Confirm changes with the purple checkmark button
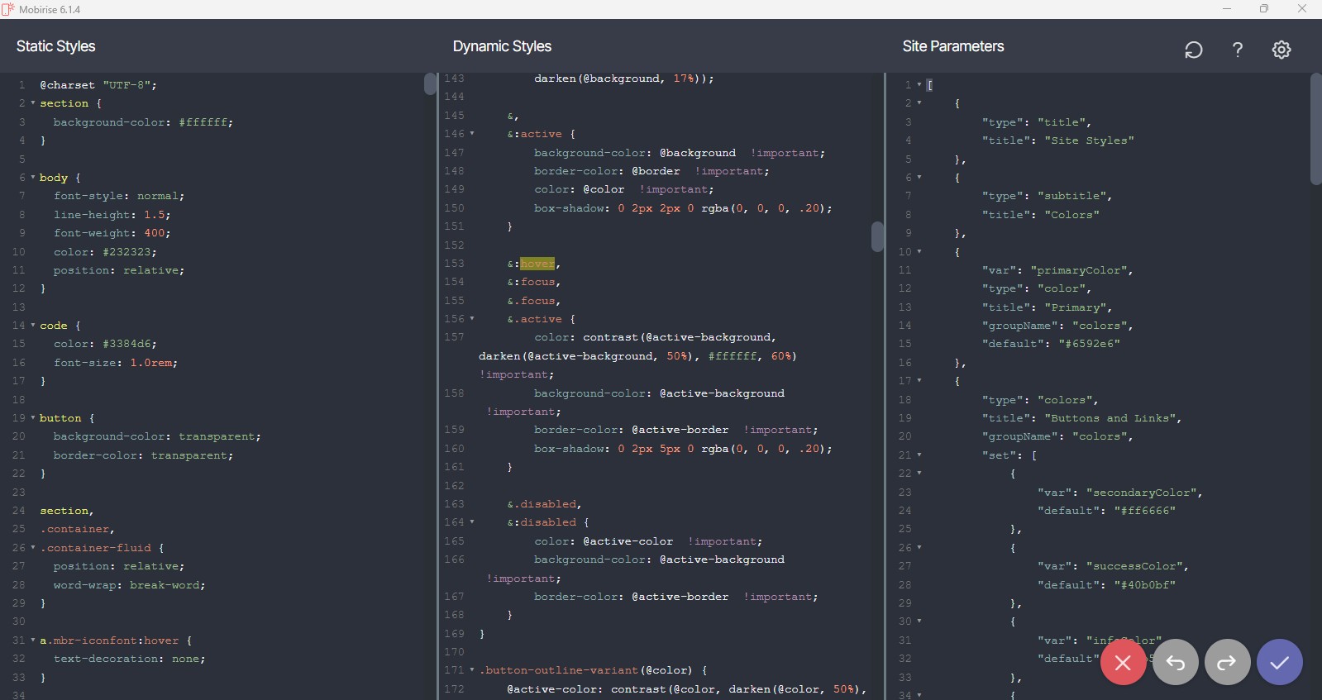The height and width of the screenshot is (700, 1322). click(1279, 662)
